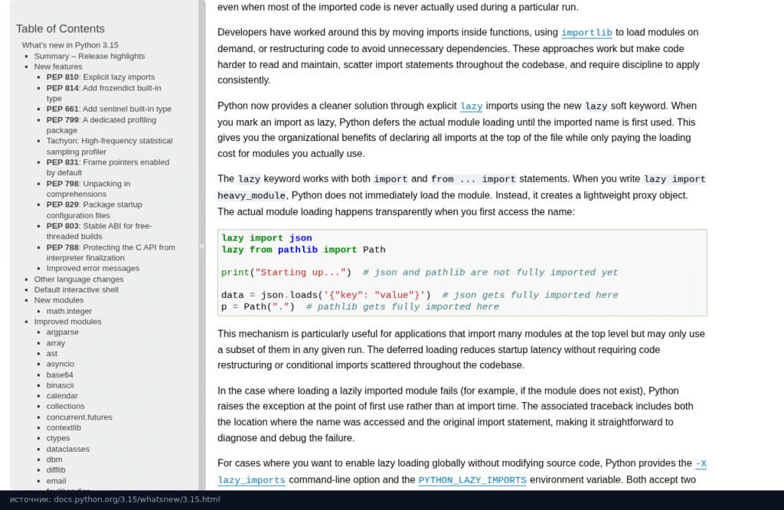Navigate to PEP 810: Explicit lazy imports

100,77
